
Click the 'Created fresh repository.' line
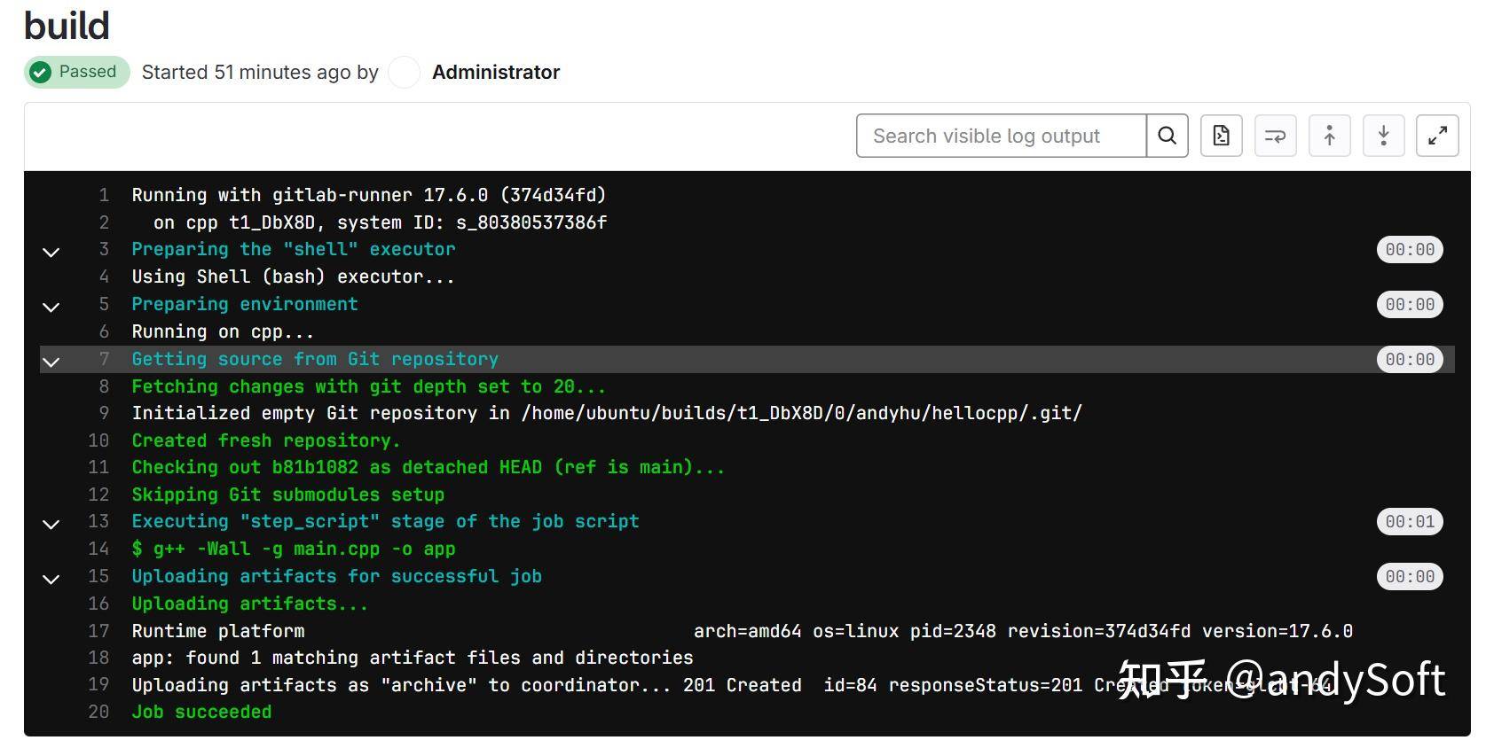266,440
